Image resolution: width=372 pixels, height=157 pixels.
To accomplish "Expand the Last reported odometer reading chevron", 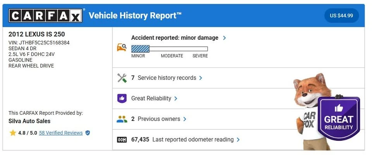I will 238,140.
